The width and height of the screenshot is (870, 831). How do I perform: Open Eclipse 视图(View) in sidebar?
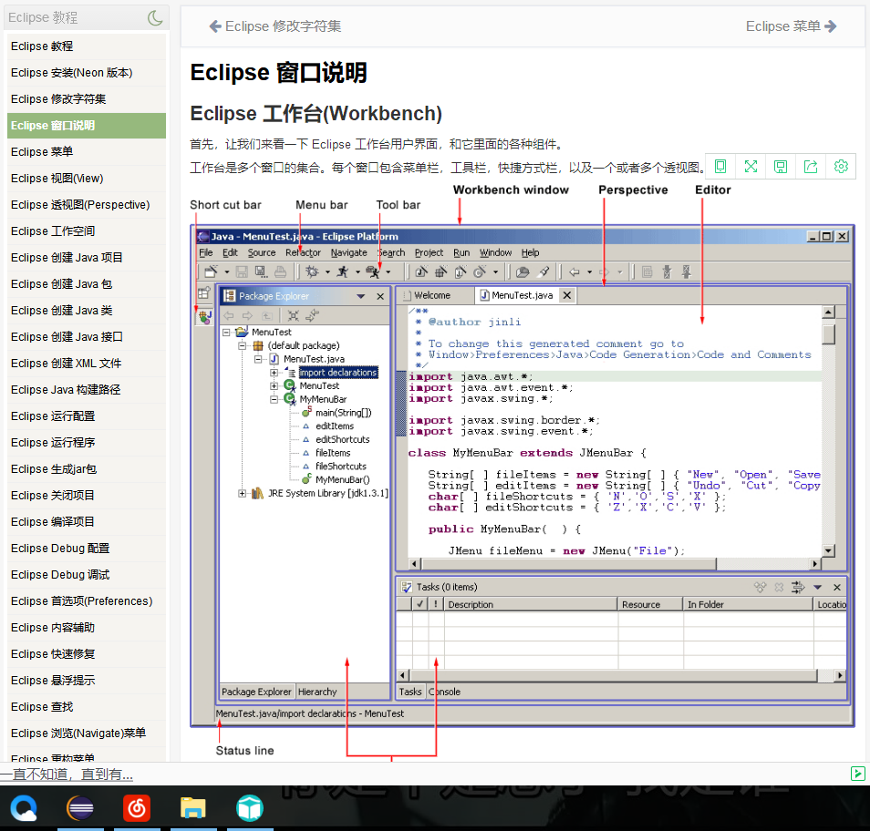(x=87, y=178)
